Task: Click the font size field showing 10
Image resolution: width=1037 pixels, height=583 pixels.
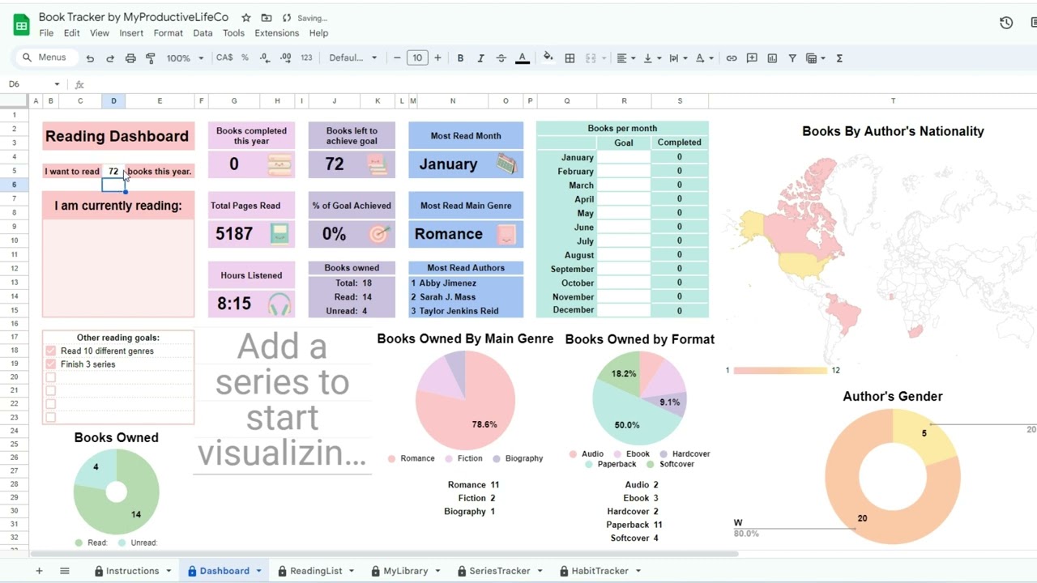Action: click(417, 58)
